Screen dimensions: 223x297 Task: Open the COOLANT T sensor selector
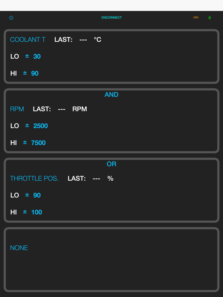(x=28, y=39)
